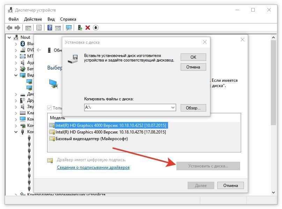Click the Device Manager scrollbar down arrow
282x209 pixels.
[x=273, y=192]
